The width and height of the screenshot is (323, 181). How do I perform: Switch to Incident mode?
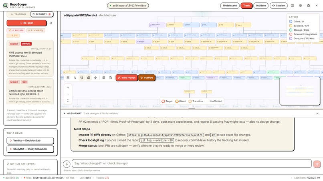(x=261, y=6)
